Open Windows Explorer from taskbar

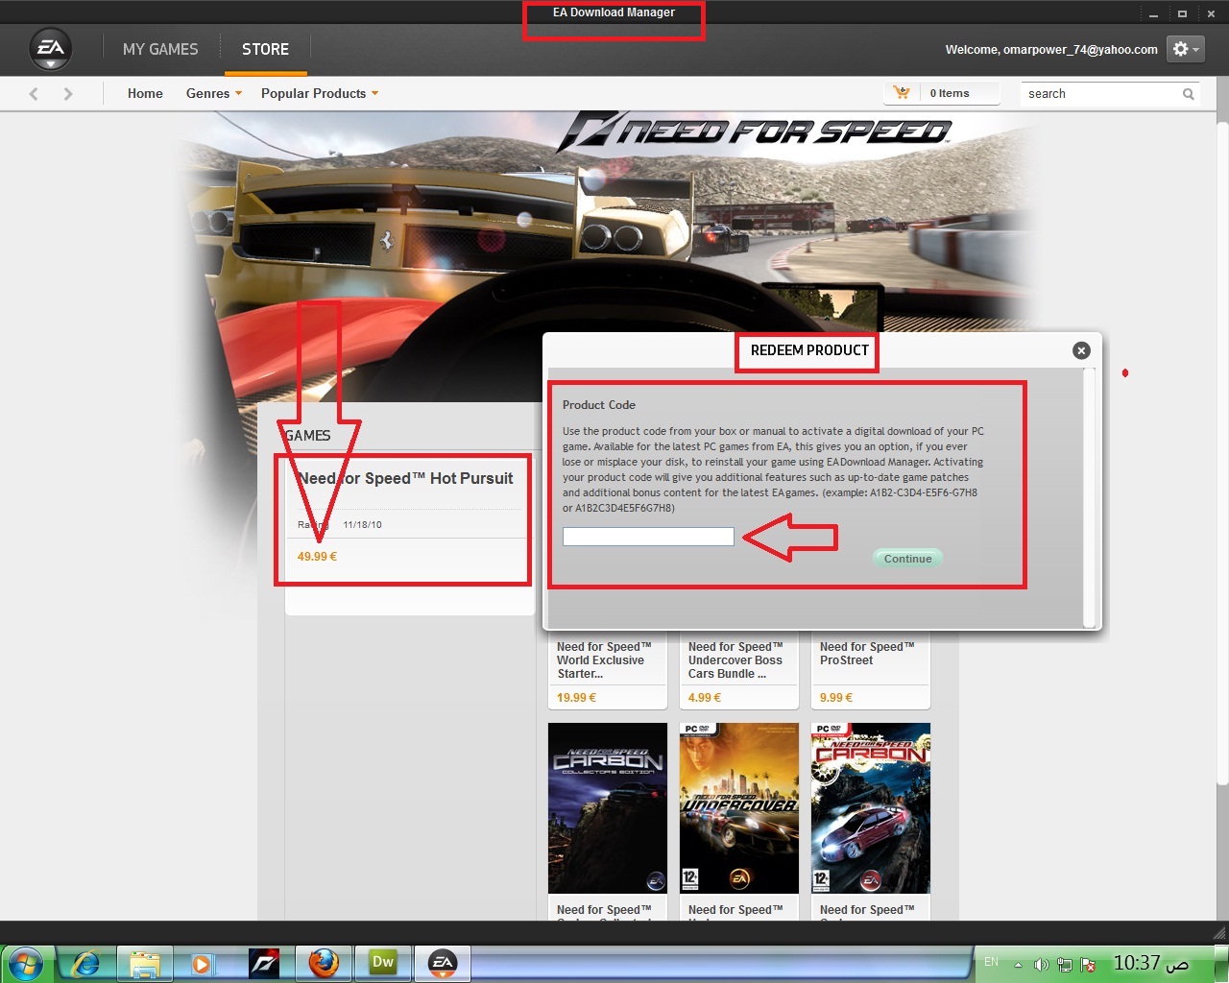(144, 963)
